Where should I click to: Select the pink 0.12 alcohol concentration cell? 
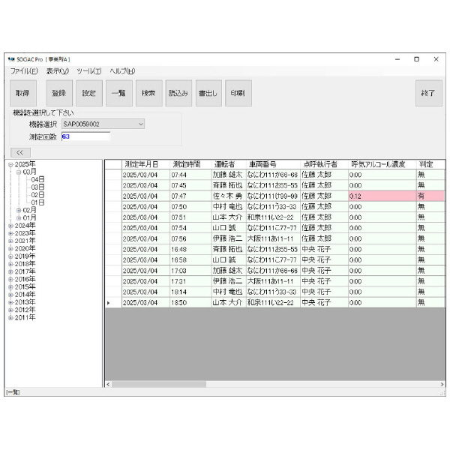pyautogui.click(x=381, y=196)
